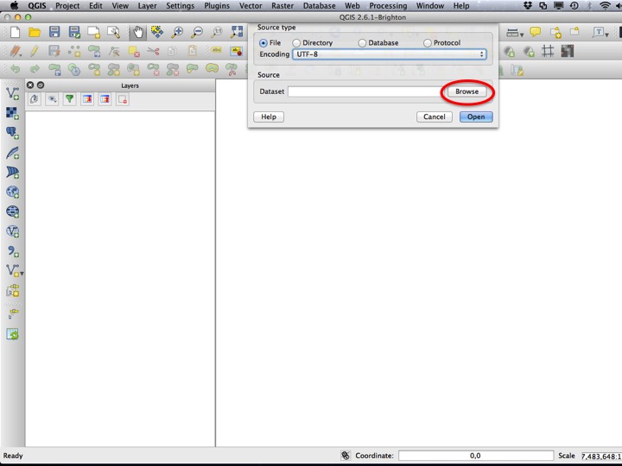Click the Toggle Editing pencil icon
Screen dimensions: 622x466
tap(34, 51)
